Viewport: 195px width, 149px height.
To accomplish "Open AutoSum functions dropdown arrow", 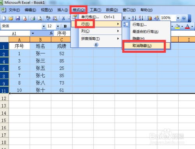I will tap(129, 18).
